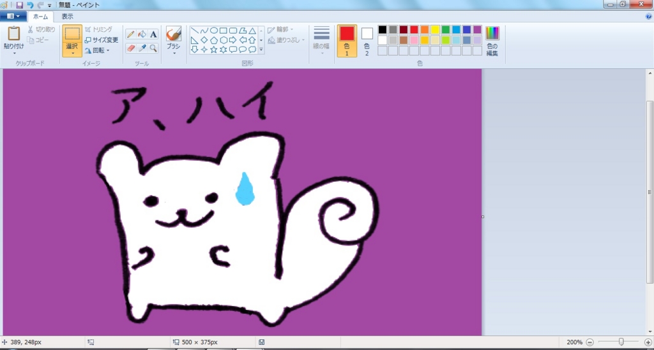
Task: Pick the black color swatch
Action: pyautogui.click(x=383, y=29)
